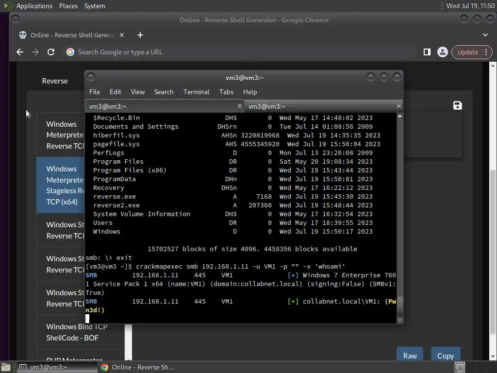Click reverse2.exe line in terminal
This screenshot has height=373, width=497.
(x=232, y=205)
